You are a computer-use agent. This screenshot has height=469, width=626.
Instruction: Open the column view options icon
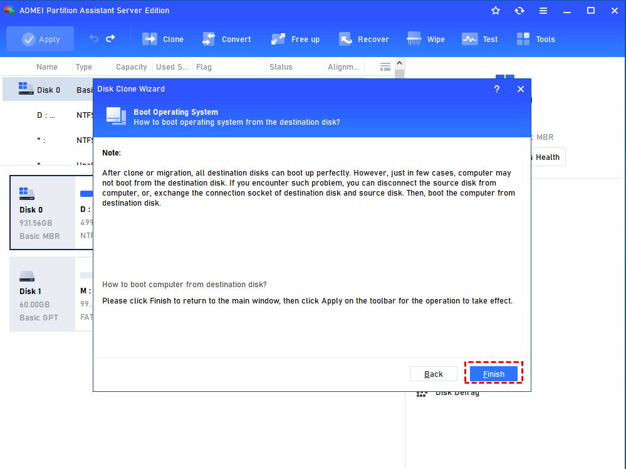(x=385, y=67)
